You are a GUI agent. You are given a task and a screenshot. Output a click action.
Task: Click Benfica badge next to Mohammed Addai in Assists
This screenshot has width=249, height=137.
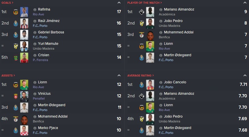click(x=15, y=119)
